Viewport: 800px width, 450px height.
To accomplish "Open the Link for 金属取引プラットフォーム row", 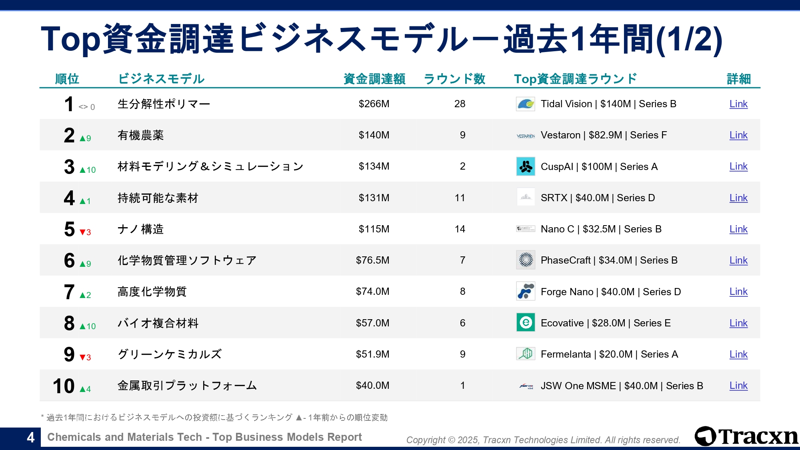I will [x=738, y=386].
